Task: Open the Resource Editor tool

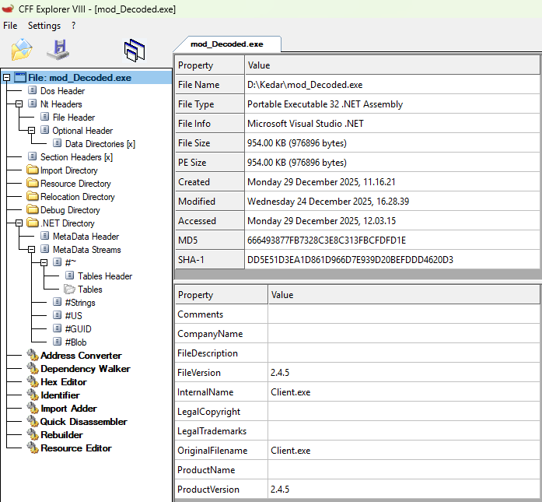Action: [x=75, y=448]
